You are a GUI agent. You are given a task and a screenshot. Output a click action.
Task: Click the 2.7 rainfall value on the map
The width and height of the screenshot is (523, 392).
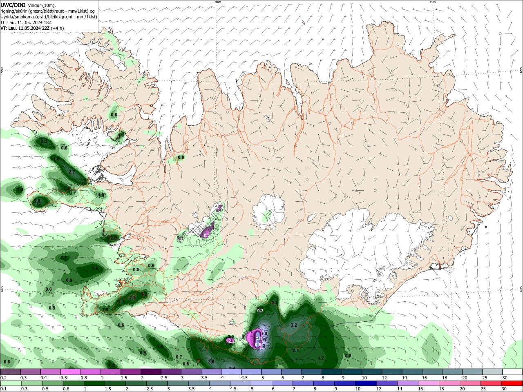tap(72, 172)
